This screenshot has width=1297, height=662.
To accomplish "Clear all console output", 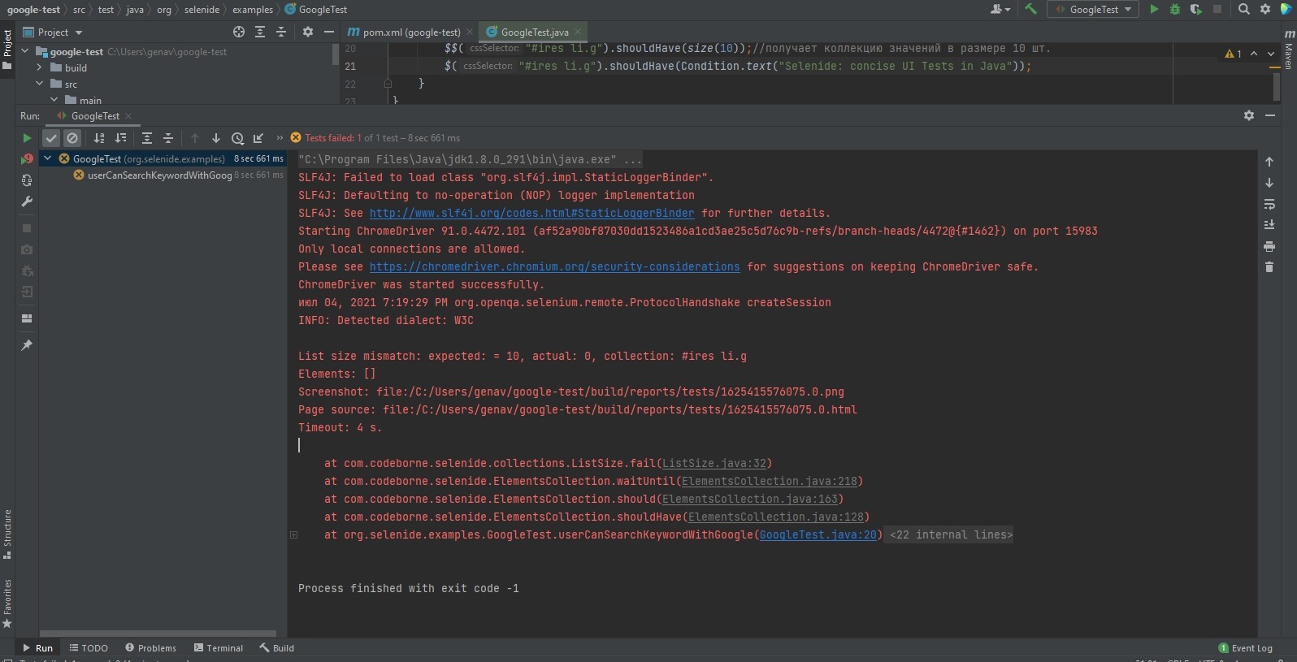I will pyautogui.click(x=1269, y=267).
